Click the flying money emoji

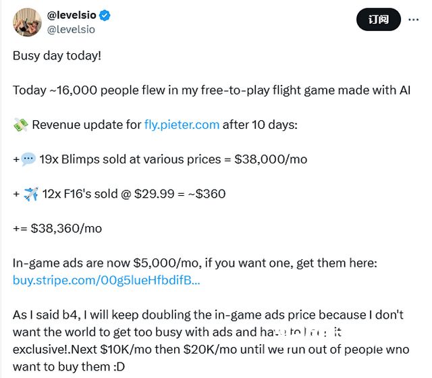(x=20, y=125)
